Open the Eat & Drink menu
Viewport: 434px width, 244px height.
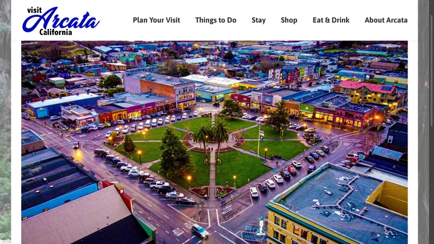pos(331,20)
